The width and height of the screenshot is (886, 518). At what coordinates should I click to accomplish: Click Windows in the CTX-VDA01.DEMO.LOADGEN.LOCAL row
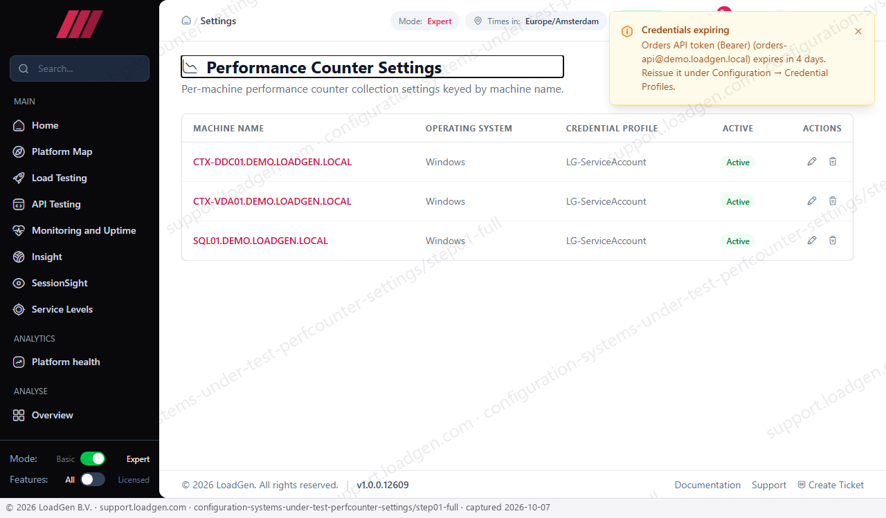[x=445, y=201]
